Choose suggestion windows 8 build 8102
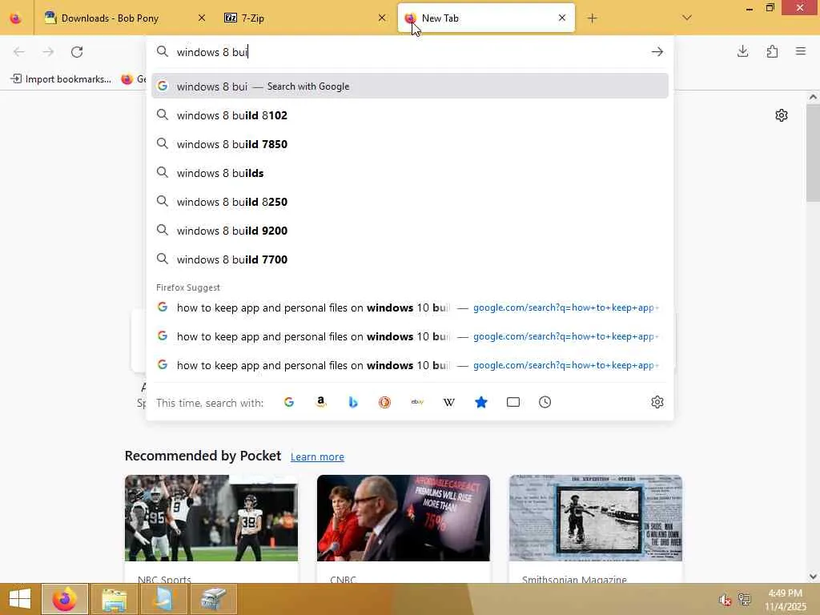This screenshot has height=615, width=820. (409, 115)
